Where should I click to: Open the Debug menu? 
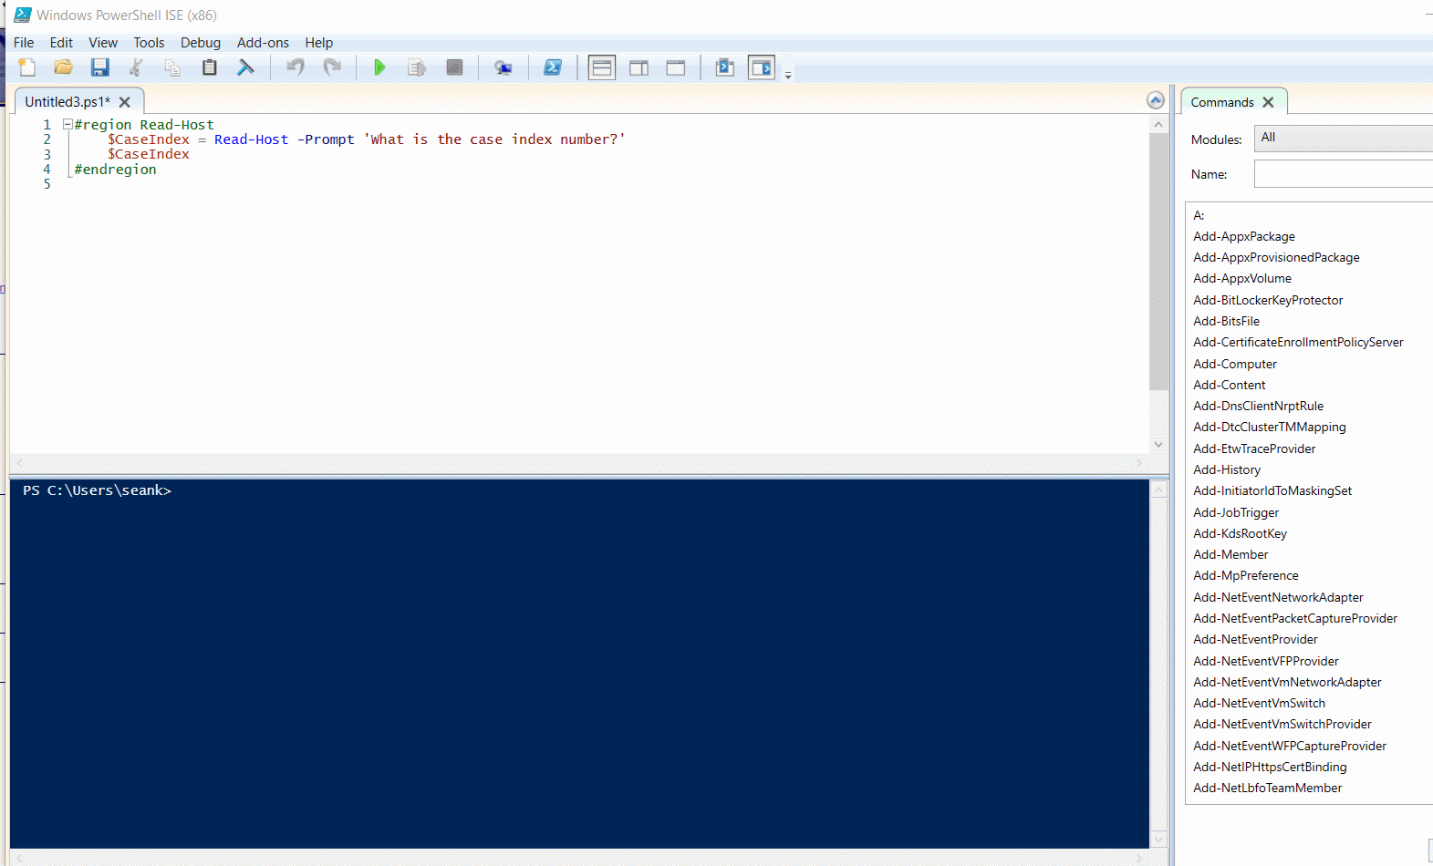[x=201, y=43]
